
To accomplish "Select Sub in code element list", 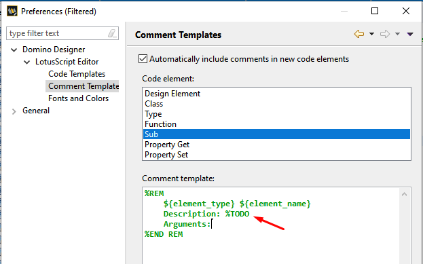I will [276, 134].
